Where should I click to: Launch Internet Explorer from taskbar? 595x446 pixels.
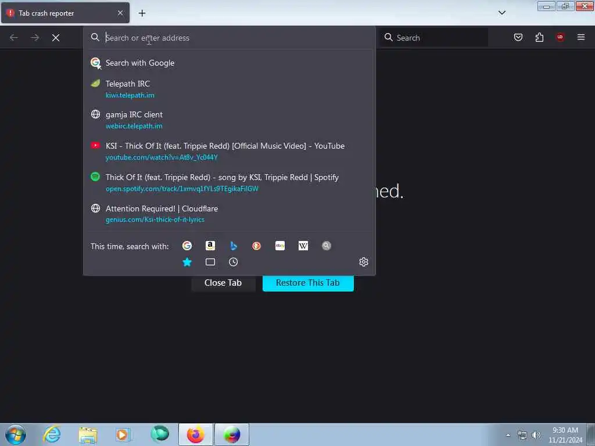(x=52, y=434)
